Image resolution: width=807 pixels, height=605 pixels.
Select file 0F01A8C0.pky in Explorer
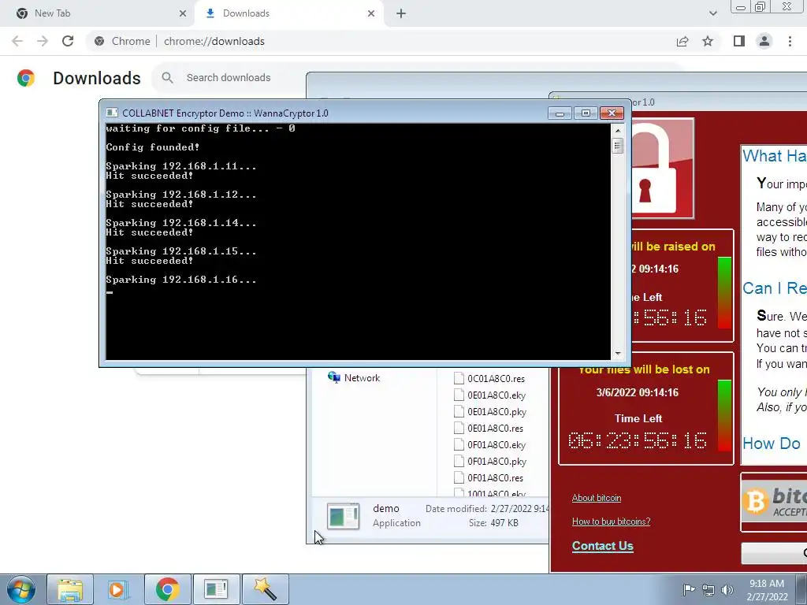click(x=490, y=461)
